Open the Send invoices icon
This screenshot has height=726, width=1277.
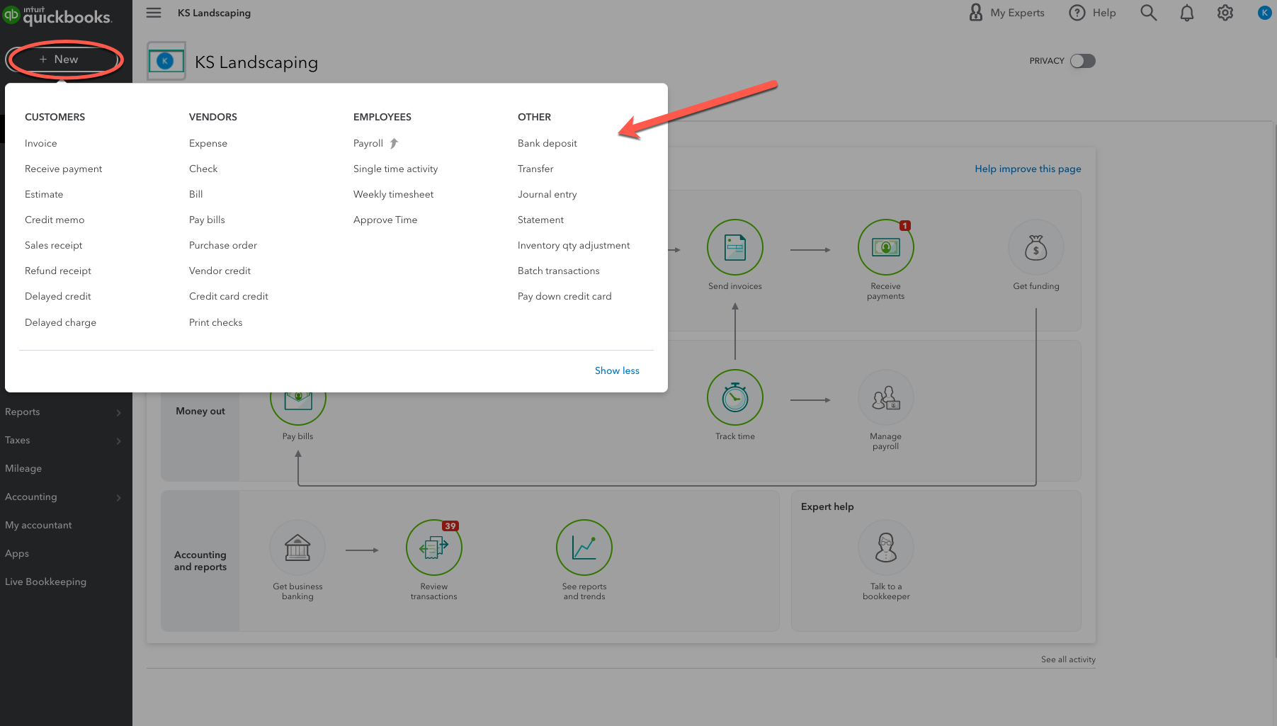click(734, 247)
